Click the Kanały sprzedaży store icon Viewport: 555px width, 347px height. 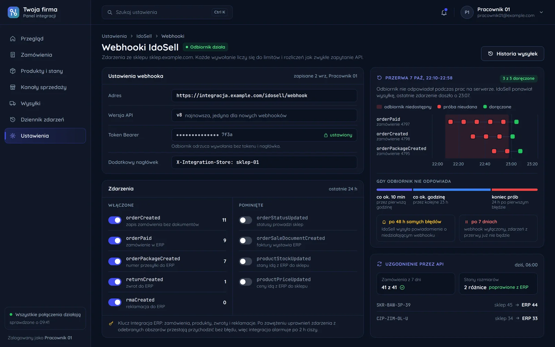[13, 87]
